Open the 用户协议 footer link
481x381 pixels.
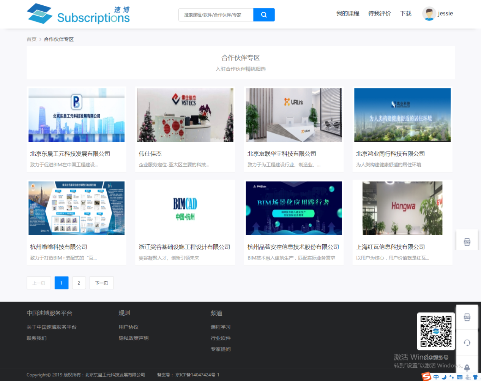point(128,327)
